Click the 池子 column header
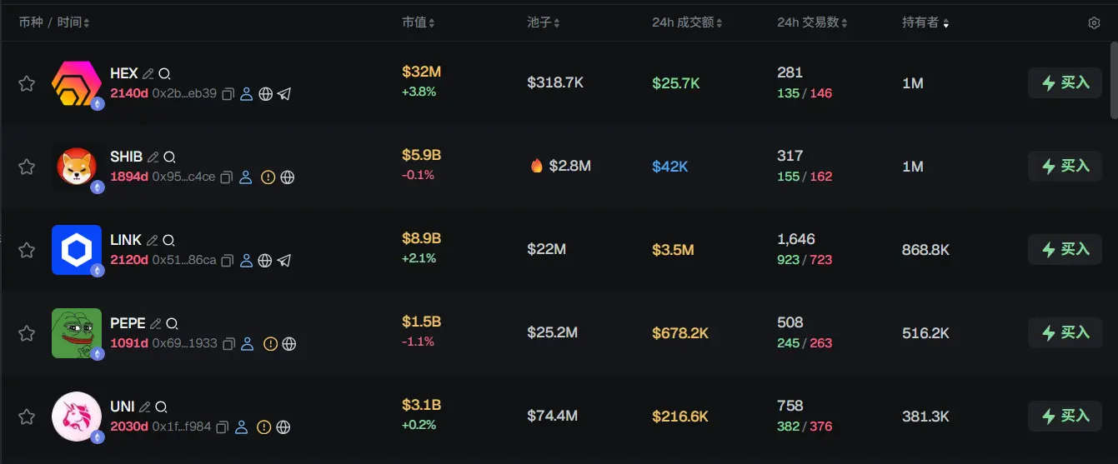This screenshot has height=464, width=1118. tap(543, 22)
